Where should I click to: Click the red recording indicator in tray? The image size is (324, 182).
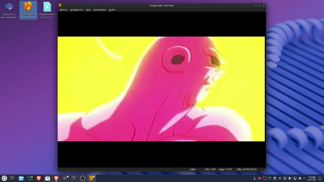[259, 178]
